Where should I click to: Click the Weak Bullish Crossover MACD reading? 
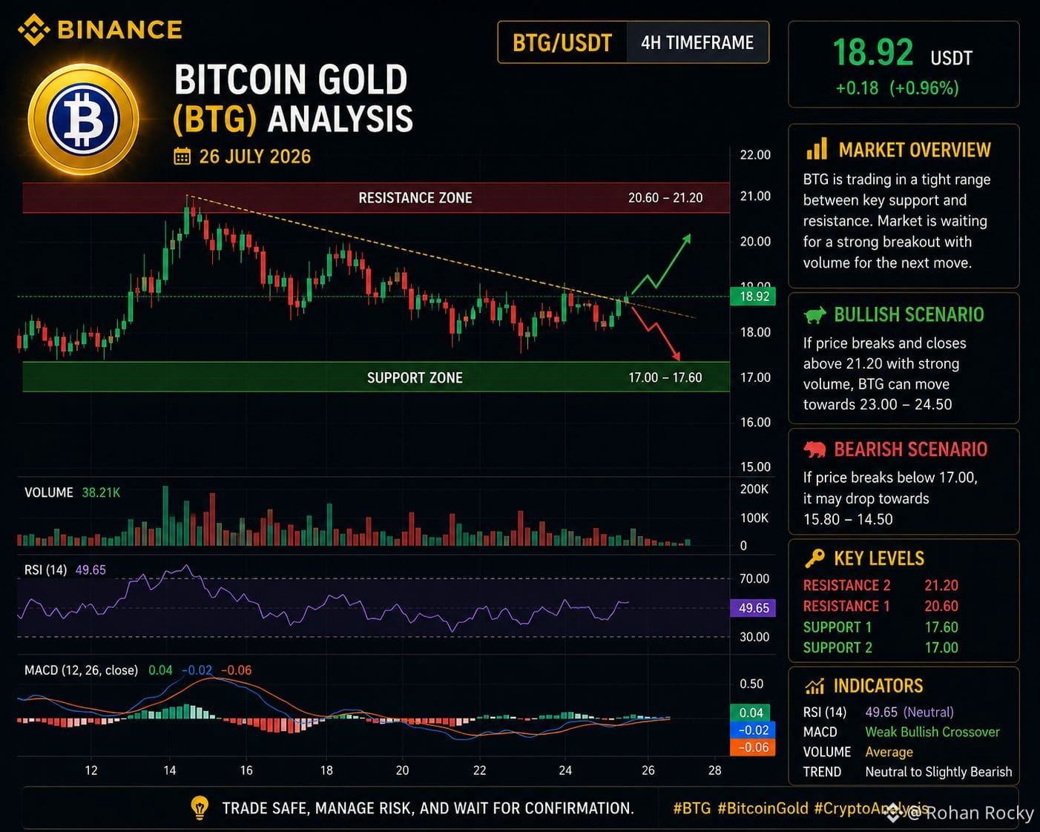coord(932,732)
